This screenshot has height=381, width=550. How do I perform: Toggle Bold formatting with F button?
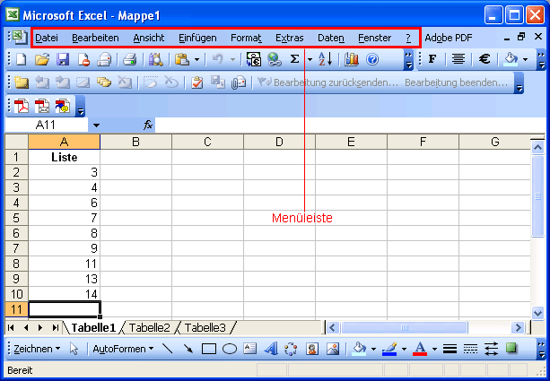pyautogui.click(x=432, y=59)
